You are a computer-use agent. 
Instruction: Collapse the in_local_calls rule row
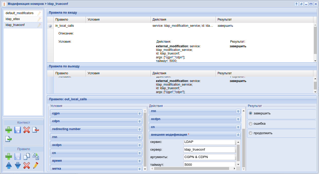tap(50, 26)
